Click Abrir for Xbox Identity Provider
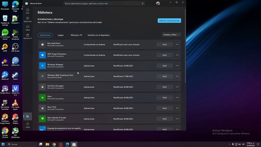Screen dimensions: 261x147 [x=165, y=119]
